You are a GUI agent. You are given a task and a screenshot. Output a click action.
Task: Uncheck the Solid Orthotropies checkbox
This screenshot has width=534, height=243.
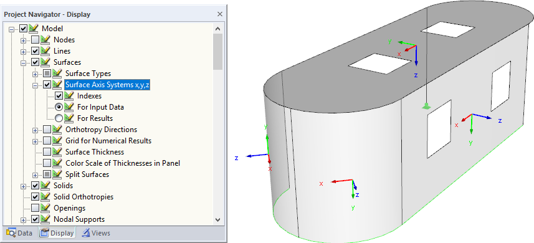[x=35, y=197]
